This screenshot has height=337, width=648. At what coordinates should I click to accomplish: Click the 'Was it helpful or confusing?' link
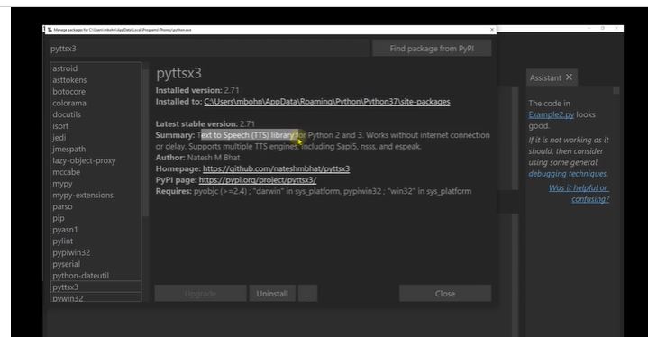579,193
